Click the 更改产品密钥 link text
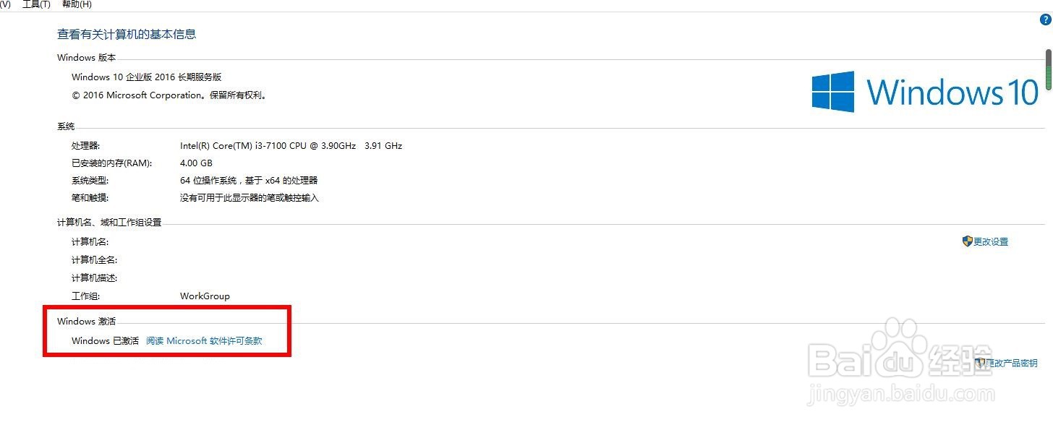 [x=1014, y=364]
